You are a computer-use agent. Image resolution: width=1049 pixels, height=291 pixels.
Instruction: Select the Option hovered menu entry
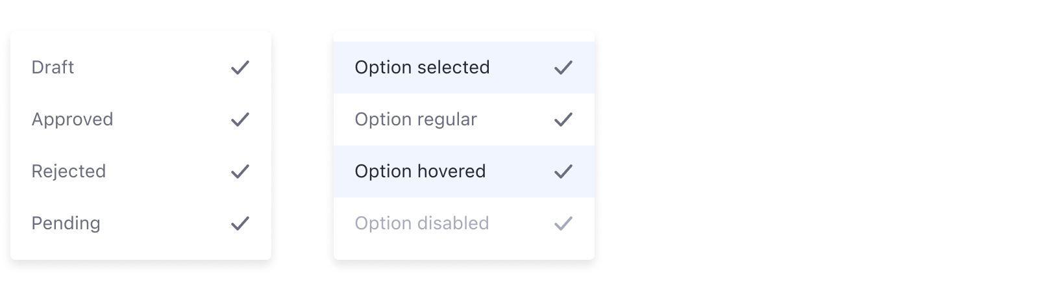[x=420, y=171]
